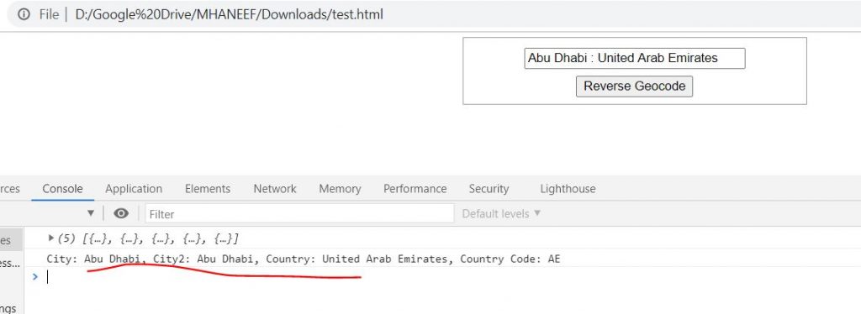Open the Default levels dropdown
The image size is (861, 314).
pos(501,214)
